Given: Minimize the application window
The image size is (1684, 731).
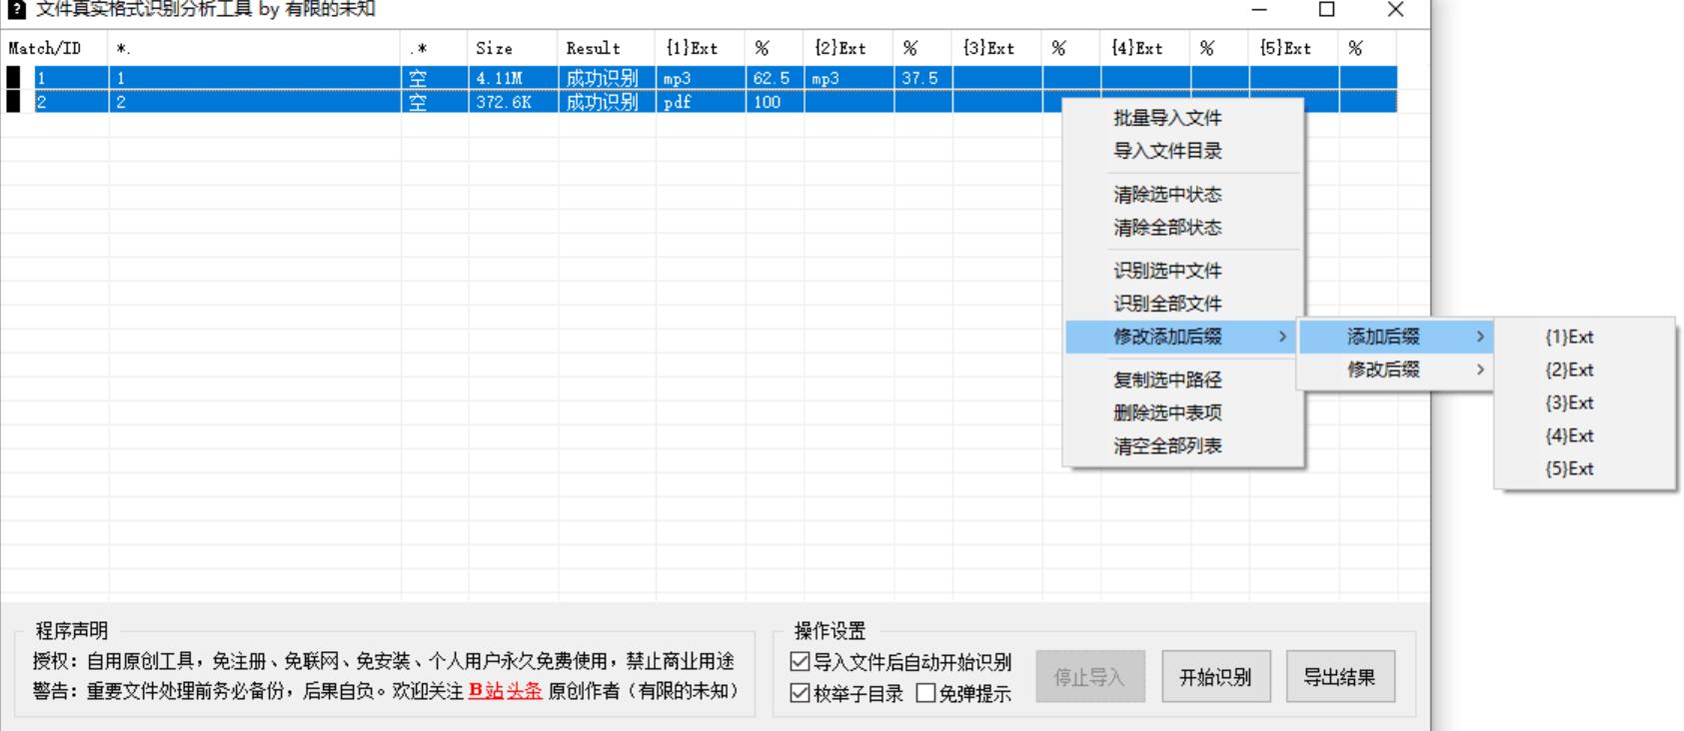Looking at the screenshot, I should (1259, 10).
